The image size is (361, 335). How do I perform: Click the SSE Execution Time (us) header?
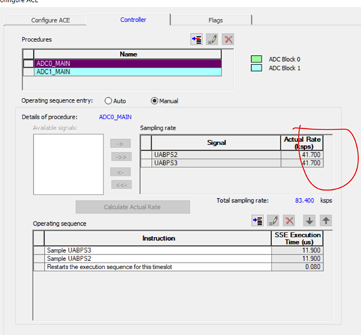pos(297,239)
